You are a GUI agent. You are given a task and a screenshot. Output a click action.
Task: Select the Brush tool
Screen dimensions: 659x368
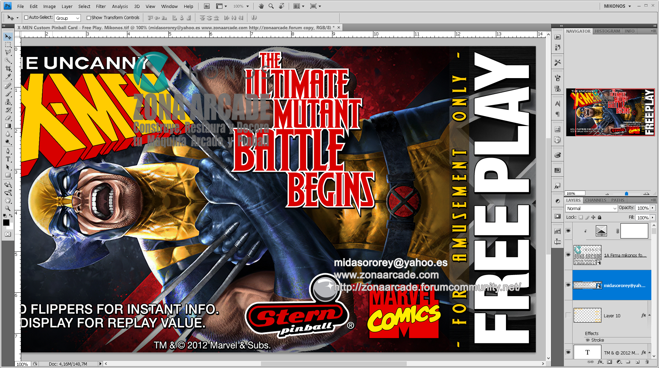8,94
